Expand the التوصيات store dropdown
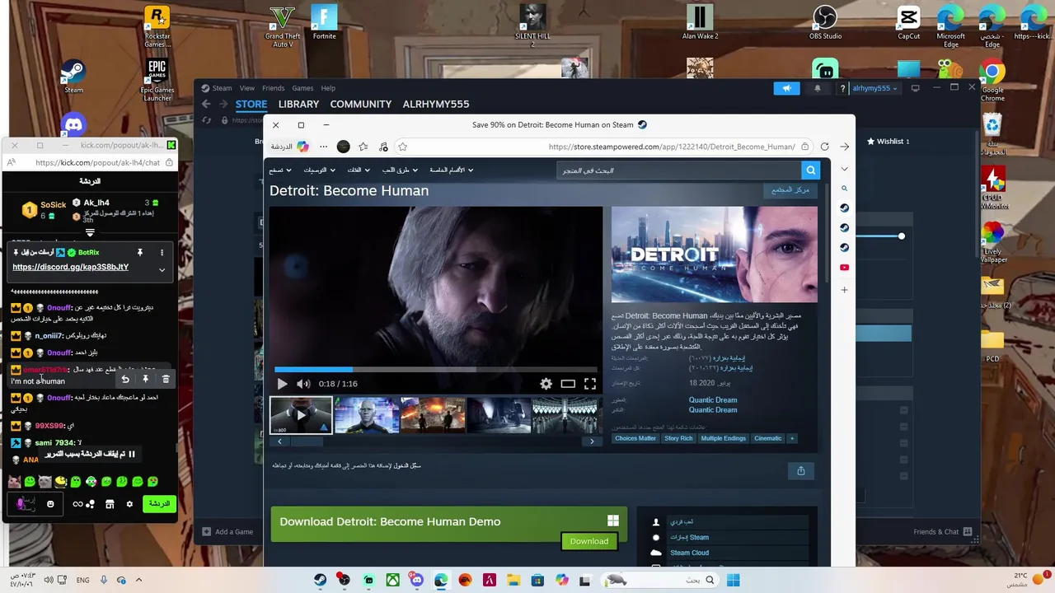Screen dimensions: 1055x593 [x=318, y=170]
